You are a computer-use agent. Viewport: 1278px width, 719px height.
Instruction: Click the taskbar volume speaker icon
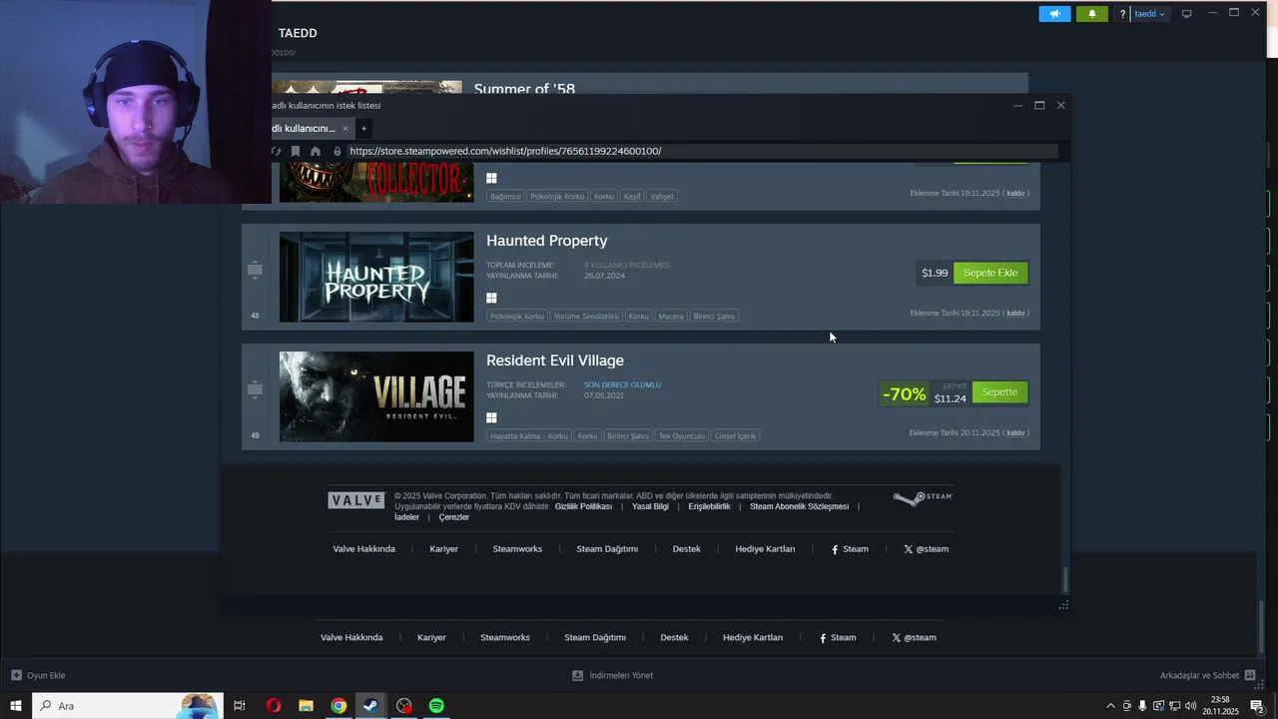[x=1190, y=706]
